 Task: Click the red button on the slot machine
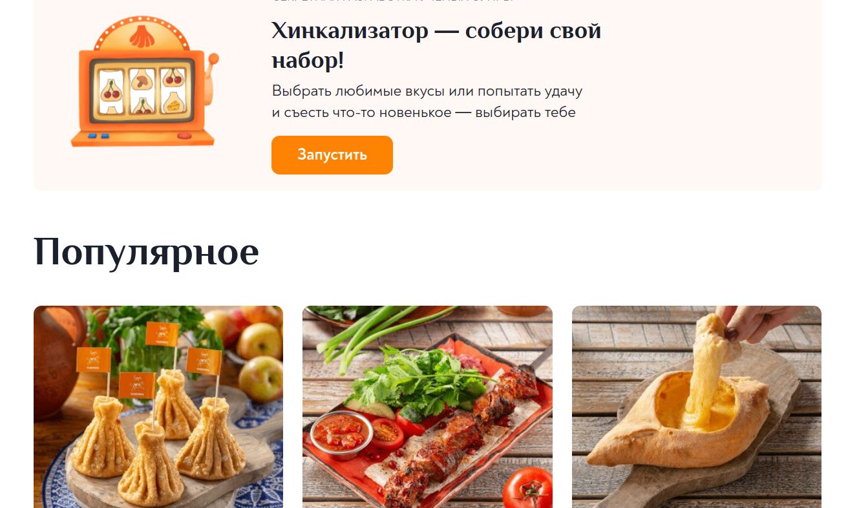184,136
